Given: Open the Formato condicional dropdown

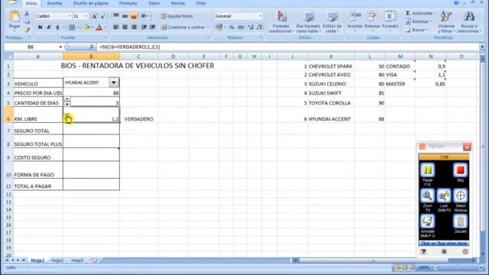Looking at the screenshot, I should [280, 22].
